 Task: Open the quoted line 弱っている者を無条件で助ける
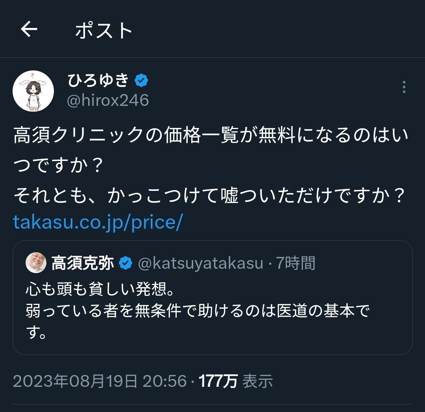tap(198, 310)
